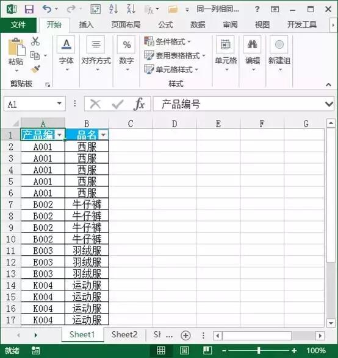Click cell A11 containing E003

(43, 250)
